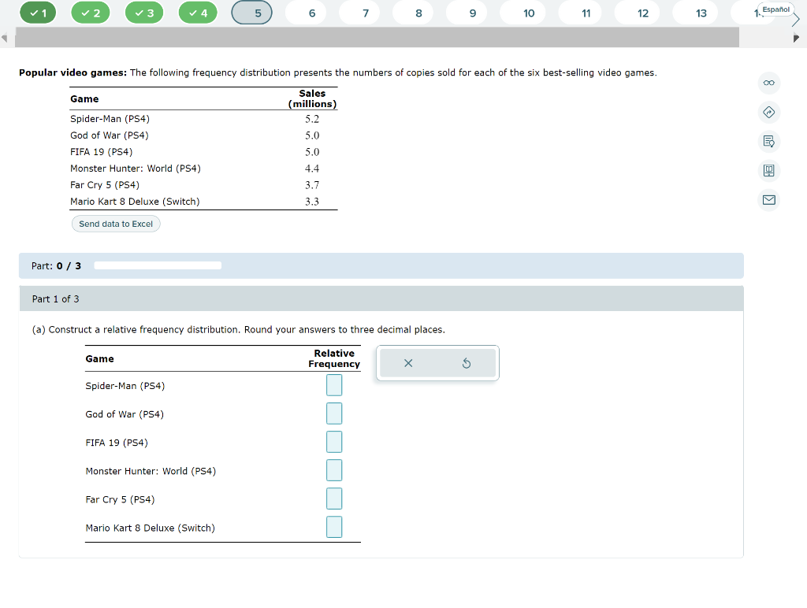Jump to question 9
The width and height of the screenshot is (807, 608).
point(467,13)
